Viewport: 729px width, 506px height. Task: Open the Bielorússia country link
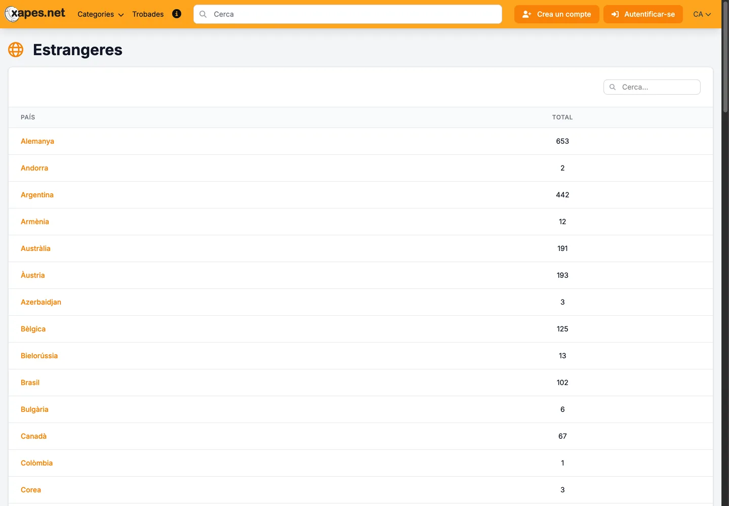(39, 356)
